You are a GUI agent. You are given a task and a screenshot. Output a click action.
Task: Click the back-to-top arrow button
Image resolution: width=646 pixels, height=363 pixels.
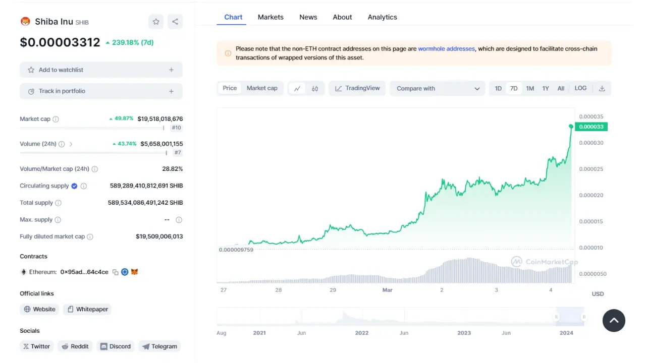pos(614,320)
